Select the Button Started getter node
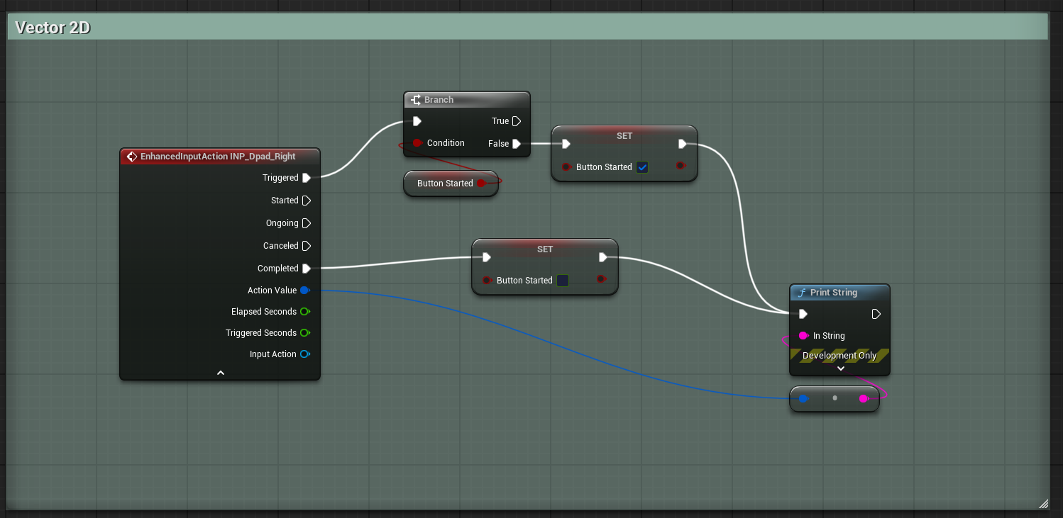The height and width of the screenshot is (518, 1063). pyautogui.click(x=445, y=184)
